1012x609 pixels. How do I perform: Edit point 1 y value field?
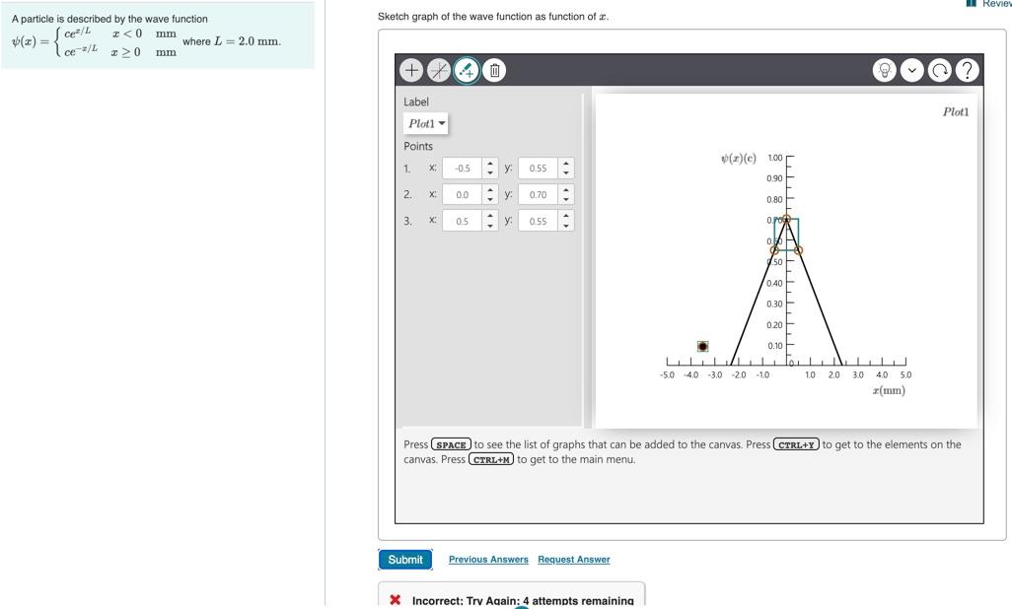538,169
